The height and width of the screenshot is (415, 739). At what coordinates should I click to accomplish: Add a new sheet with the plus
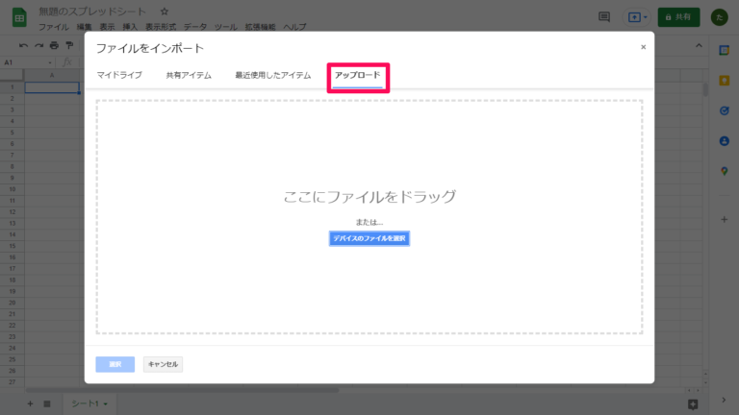coord(30,403)
